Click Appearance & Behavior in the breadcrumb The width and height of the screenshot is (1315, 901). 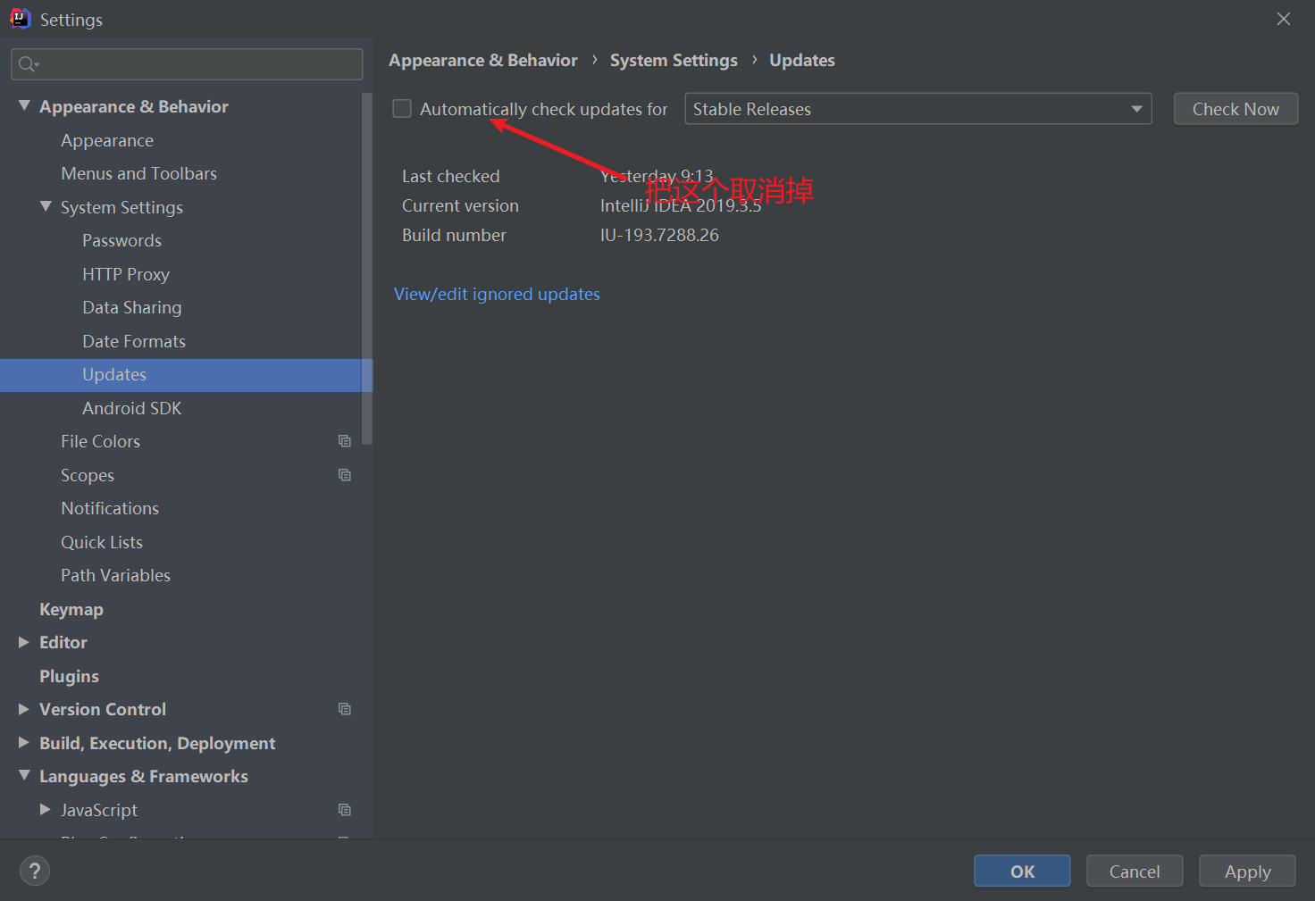(483, 60)
